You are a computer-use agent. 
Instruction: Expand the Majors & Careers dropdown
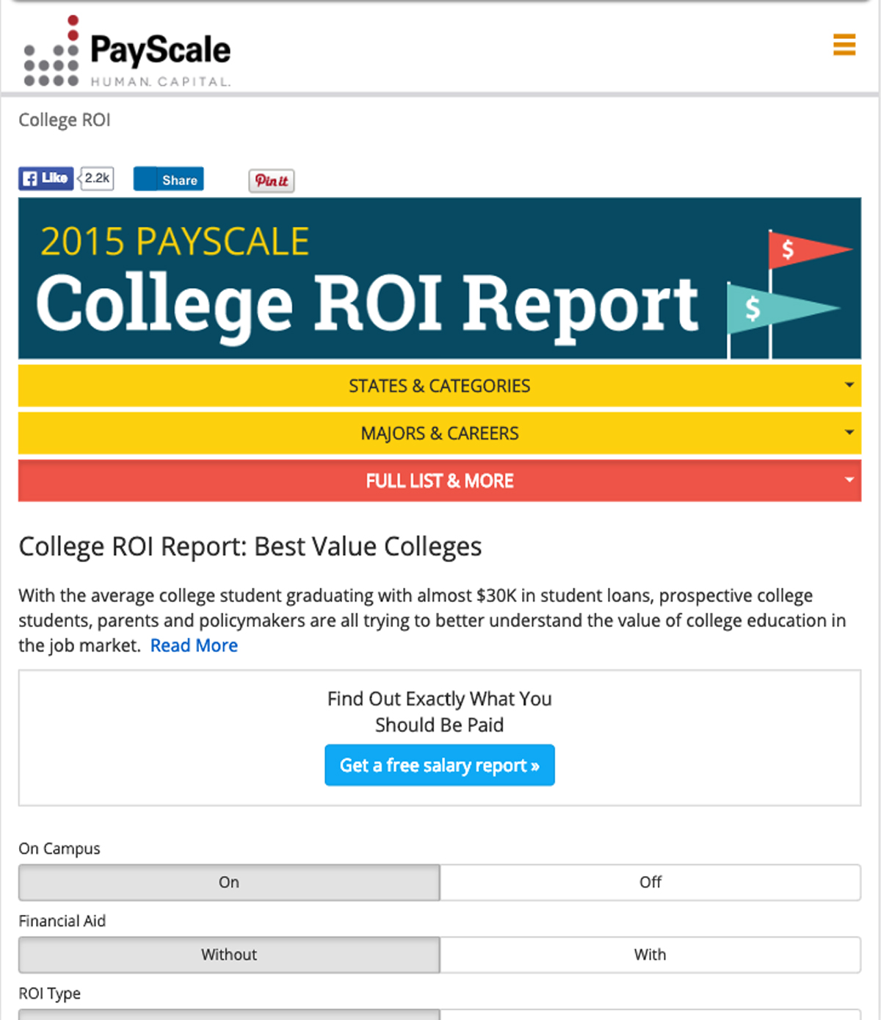[440, 434]
